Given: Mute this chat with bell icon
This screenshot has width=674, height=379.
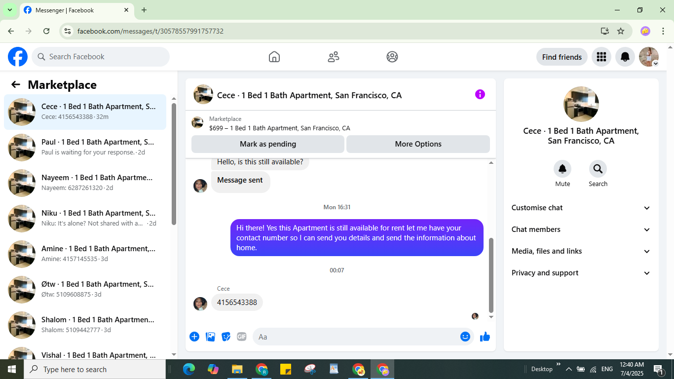Looking at the screenshot, I should [562, 169].
